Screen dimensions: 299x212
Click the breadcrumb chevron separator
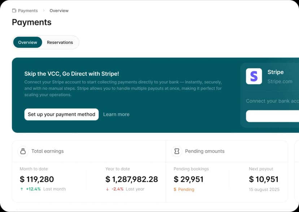44,11
